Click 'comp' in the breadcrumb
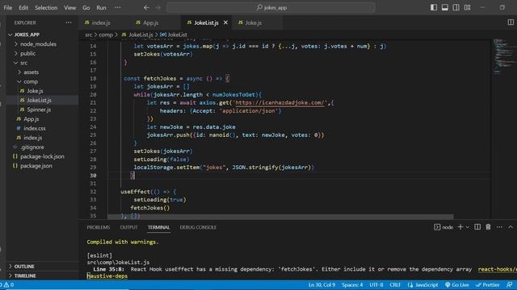 click(106, 35)
